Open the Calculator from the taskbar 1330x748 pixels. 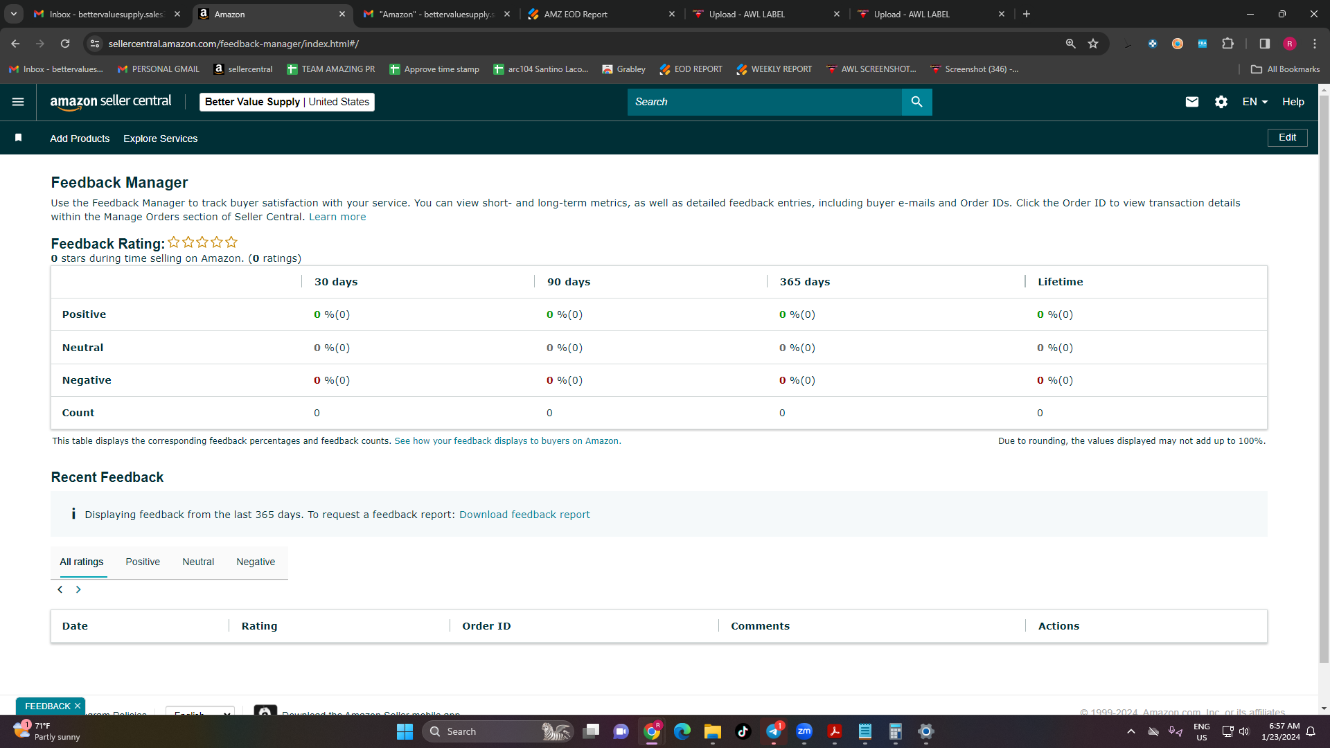(896, 731)
